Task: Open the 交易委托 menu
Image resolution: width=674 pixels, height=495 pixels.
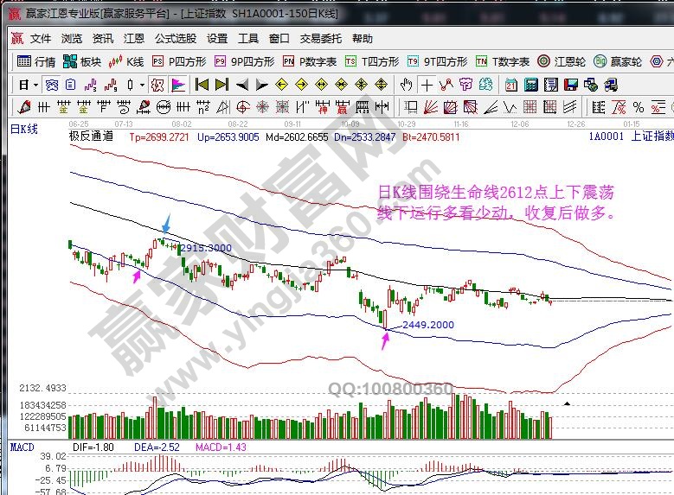Action: click(321, 39)
